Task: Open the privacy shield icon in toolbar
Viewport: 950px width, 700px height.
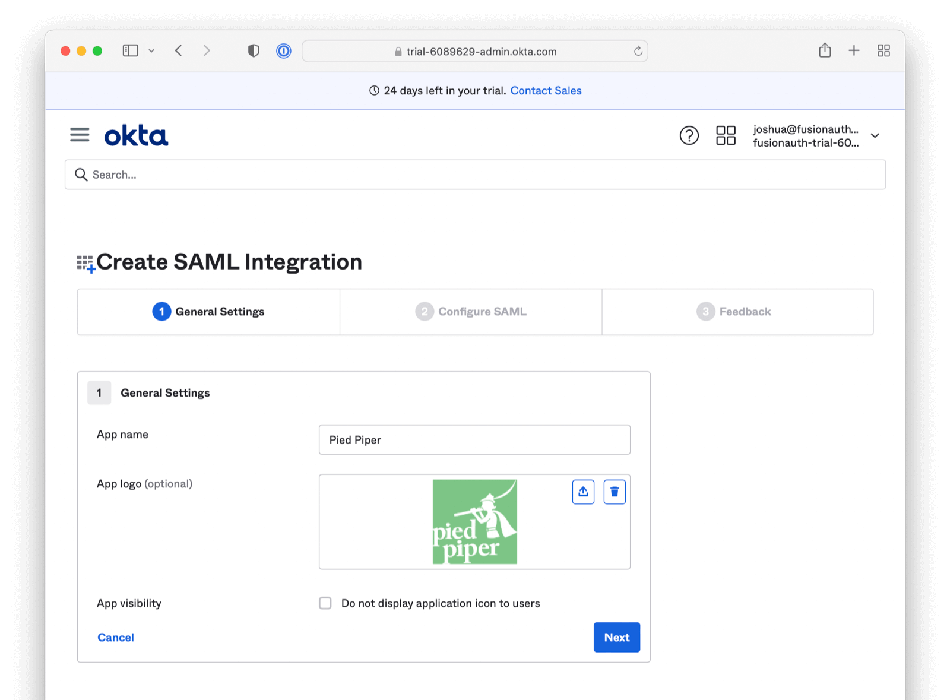Action: click(254, 51)
